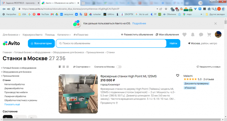Image resolution: width=227 pixels, height=121 pixels.
Task: Open seller 'Malachi' profile
Action: (x=188, y=76)
